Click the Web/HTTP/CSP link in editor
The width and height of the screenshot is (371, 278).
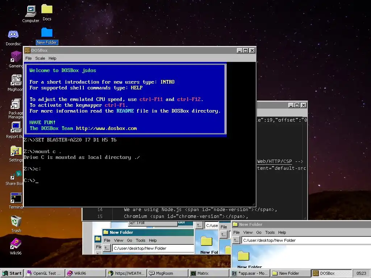click(275, 161)
